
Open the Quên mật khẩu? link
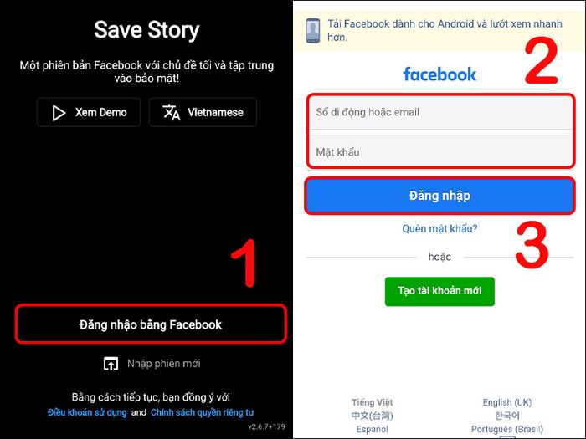click(439, 228)
